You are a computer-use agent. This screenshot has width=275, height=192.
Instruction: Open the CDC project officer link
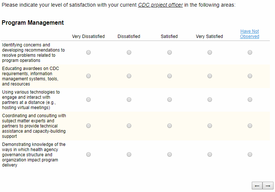(160, 5)
